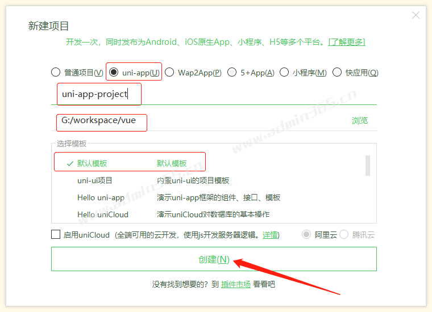Screen dimensions: 432x312
Task: Open the 了解更多 link
Action: (347, 42)
